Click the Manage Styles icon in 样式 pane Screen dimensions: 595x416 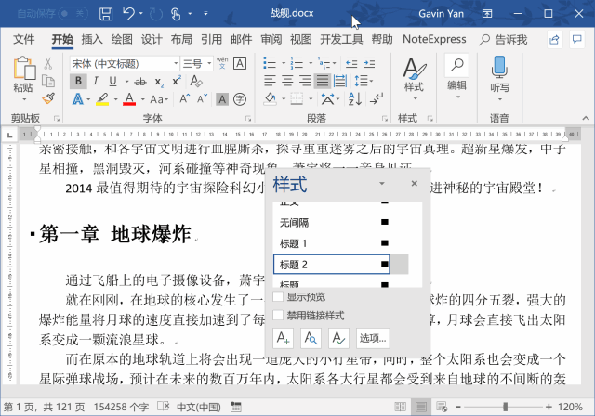340,338
